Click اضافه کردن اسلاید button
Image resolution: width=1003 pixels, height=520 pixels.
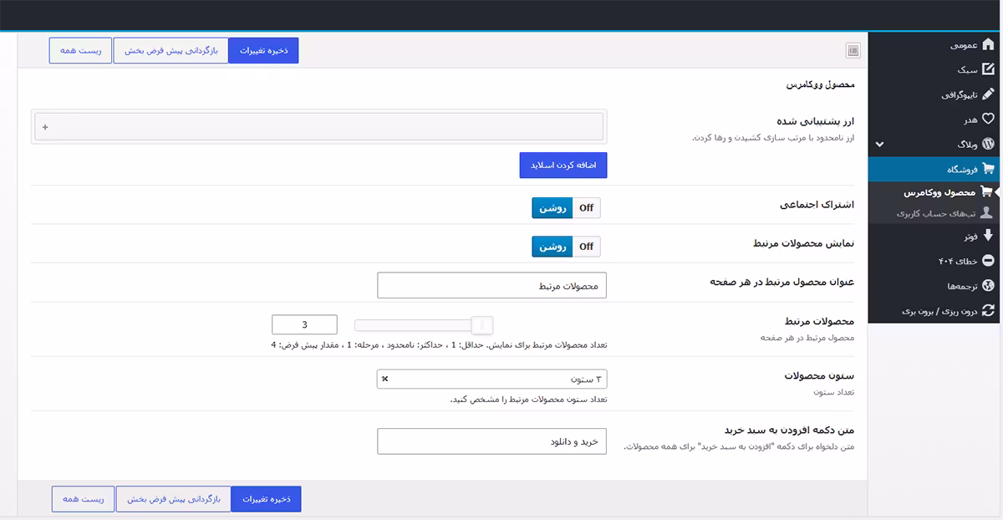click(563, 166)
